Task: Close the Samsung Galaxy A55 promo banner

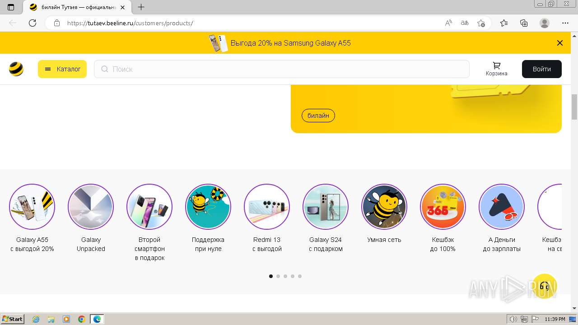Action: click(560, 43)
